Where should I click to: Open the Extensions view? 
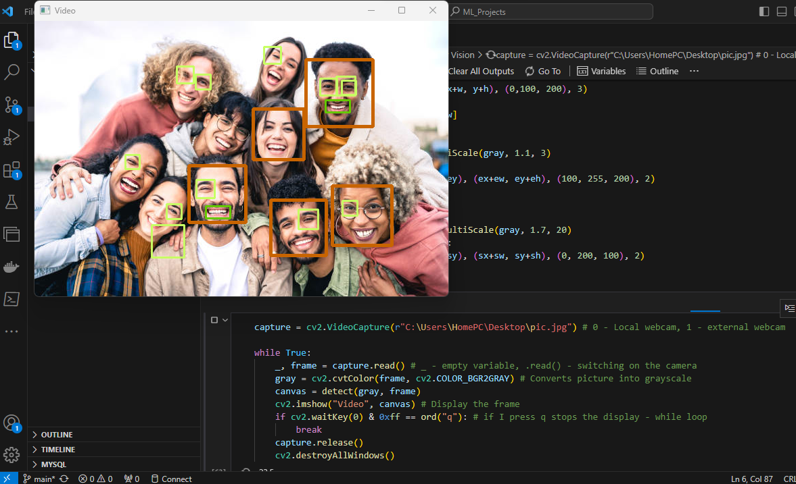pyautogui.click(x=11, y=170)
